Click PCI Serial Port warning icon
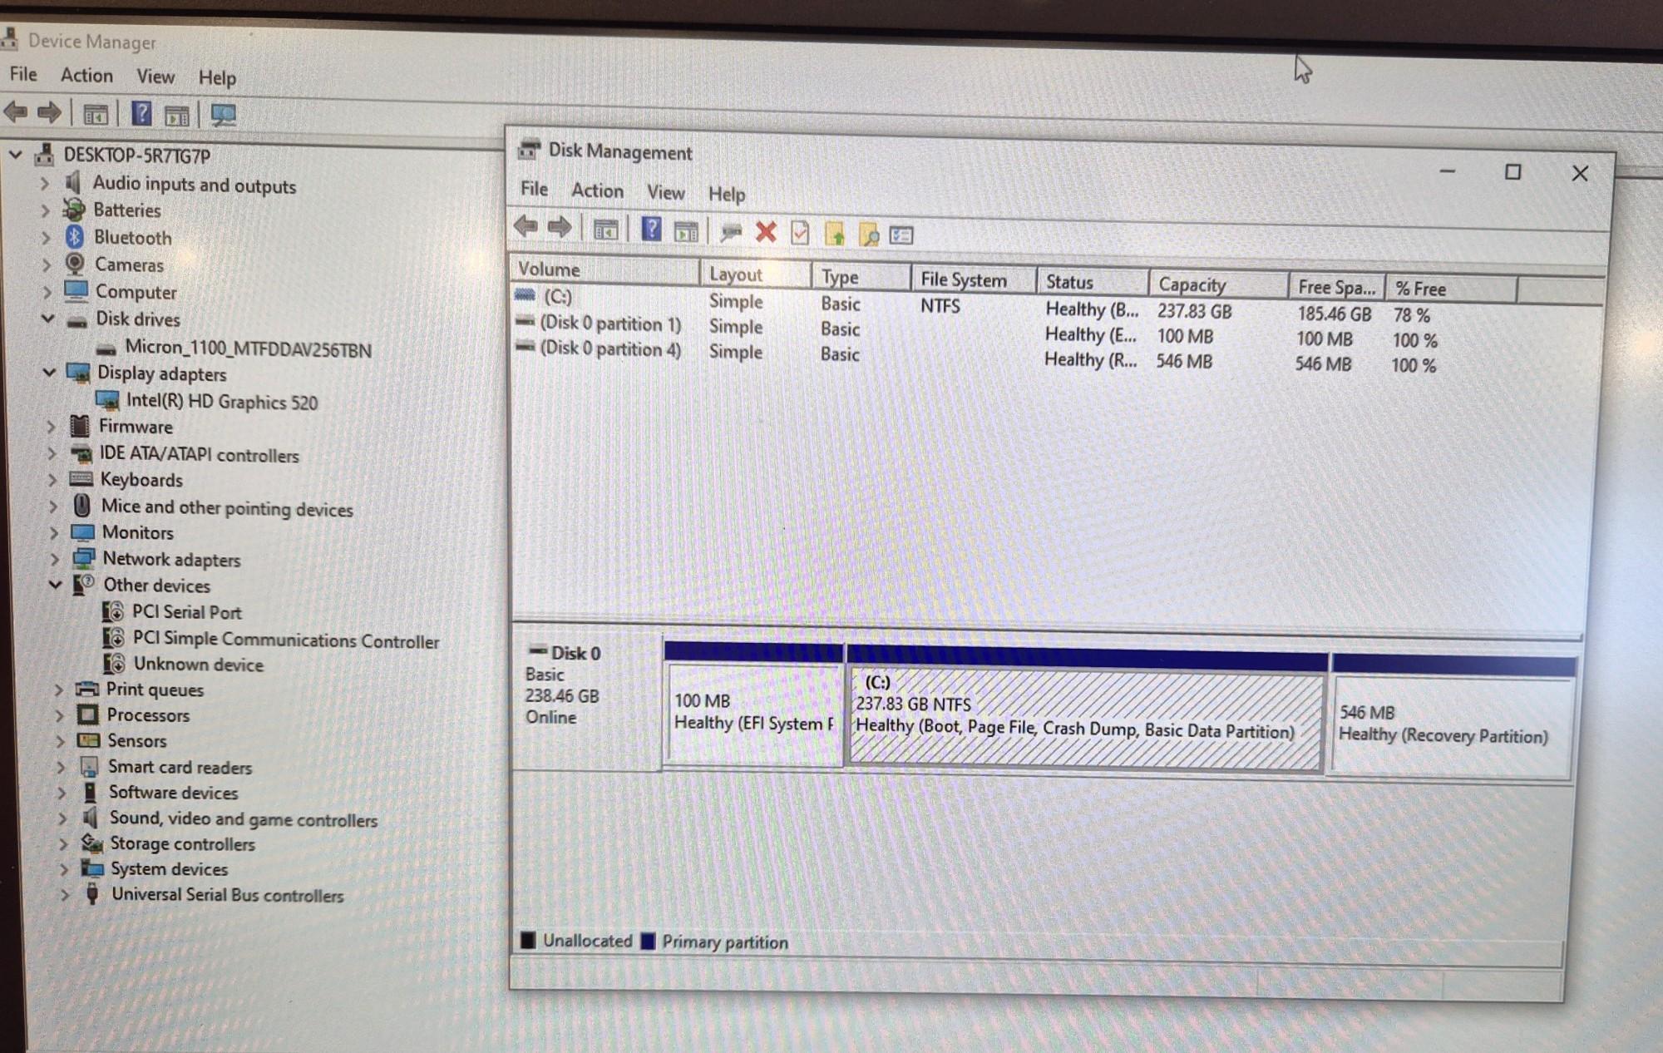The width and height of the screenshot is (1663, 1053). (x=113, y=611)
